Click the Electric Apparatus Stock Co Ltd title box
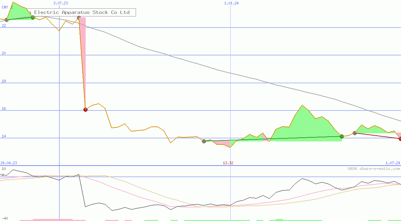401x221 pixels. coord(81,13)
